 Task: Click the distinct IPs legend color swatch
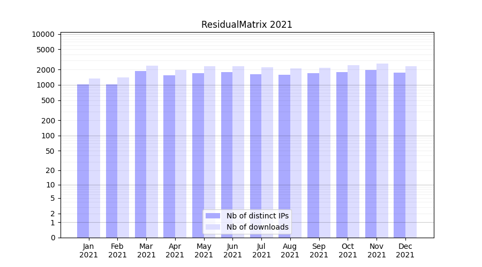coord(213,216)
